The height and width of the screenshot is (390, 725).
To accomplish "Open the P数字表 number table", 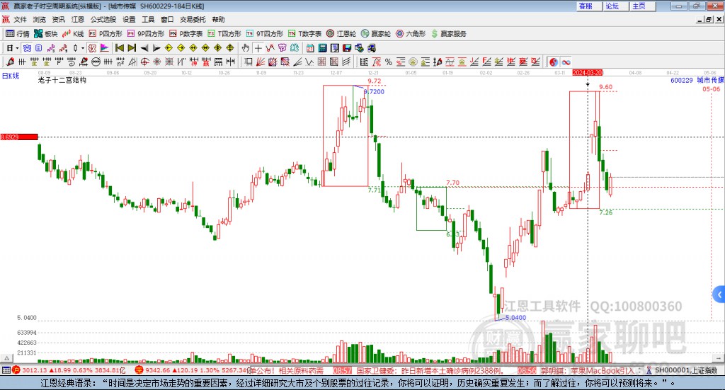I will (186, 34).
